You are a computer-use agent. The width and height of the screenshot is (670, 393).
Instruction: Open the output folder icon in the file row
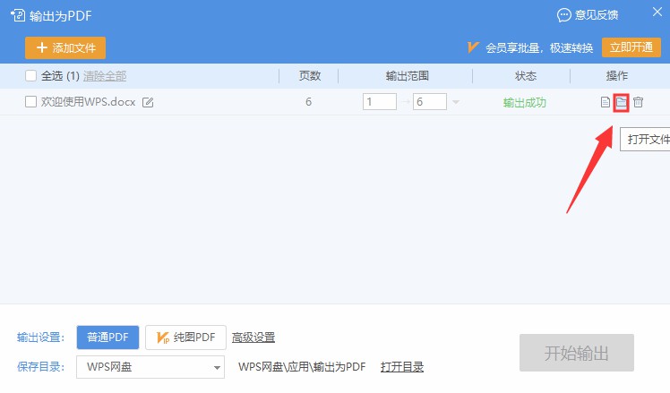622,102
